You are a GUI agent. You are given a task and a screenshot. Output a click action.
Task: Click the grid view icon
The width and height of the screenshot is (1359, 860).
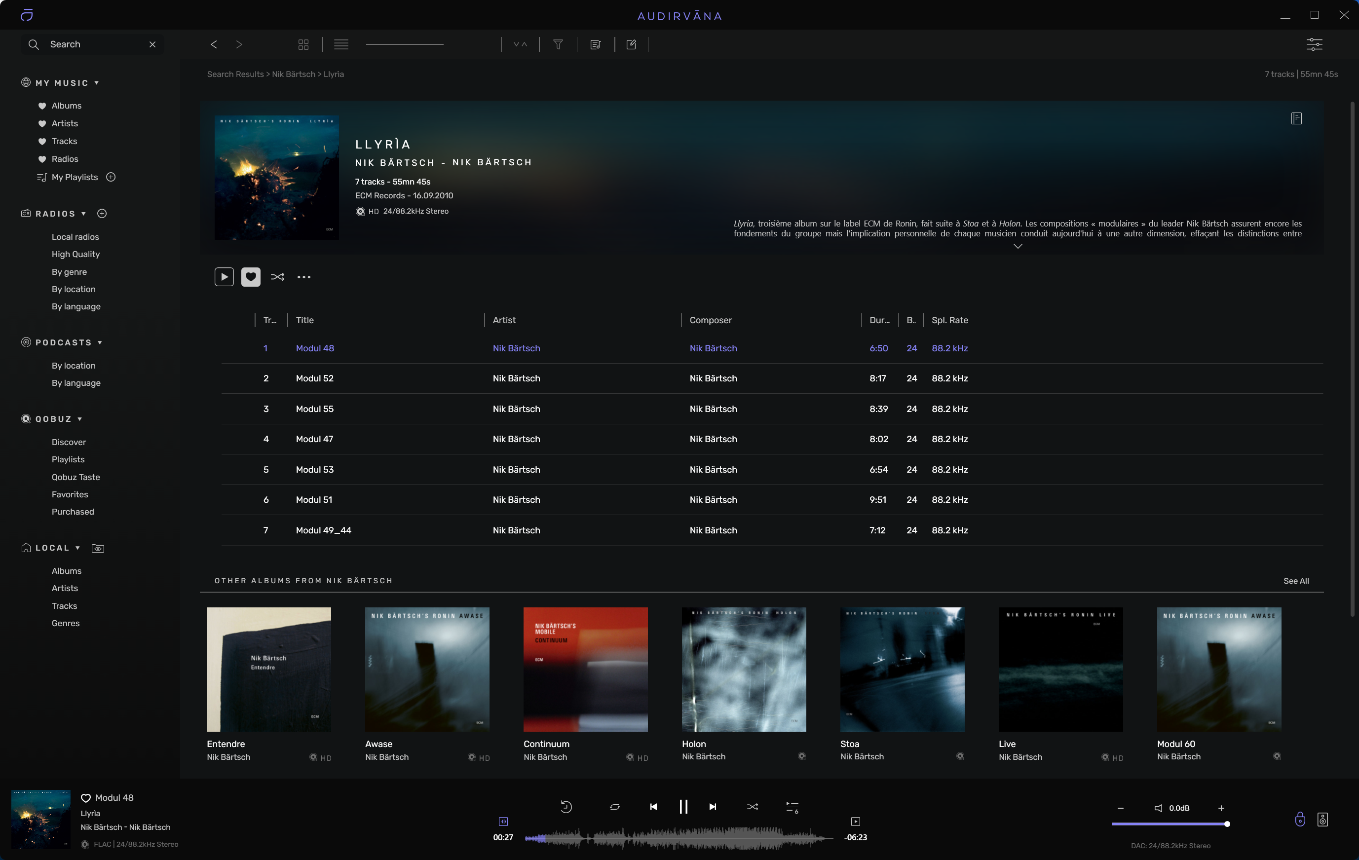click(x=303, y=44)
